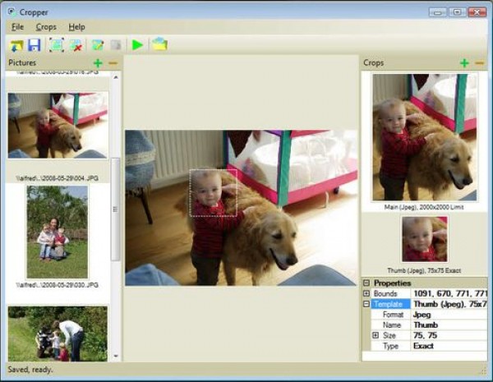Expand the Bounds property row

pos(366,293)
